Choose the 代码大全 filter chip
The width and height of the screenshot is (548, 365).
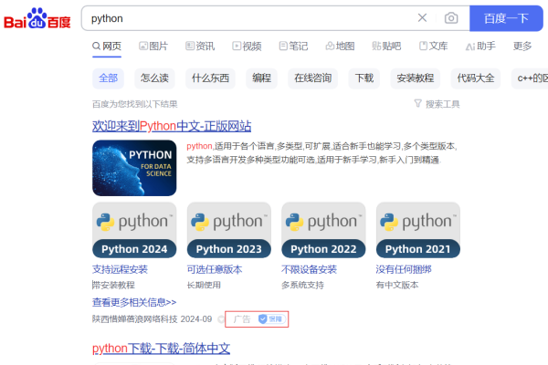(476, 78)
